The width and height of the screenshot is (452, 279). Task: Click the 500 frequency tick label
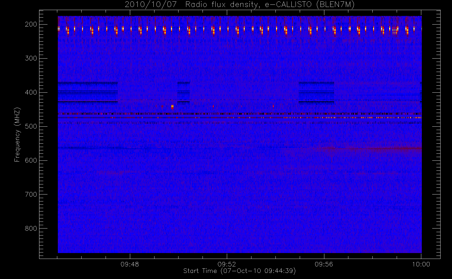pyautogui.click(x=31, y=126)
